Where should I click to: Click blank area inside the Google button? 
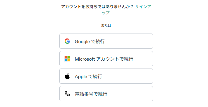coord(129,41)
